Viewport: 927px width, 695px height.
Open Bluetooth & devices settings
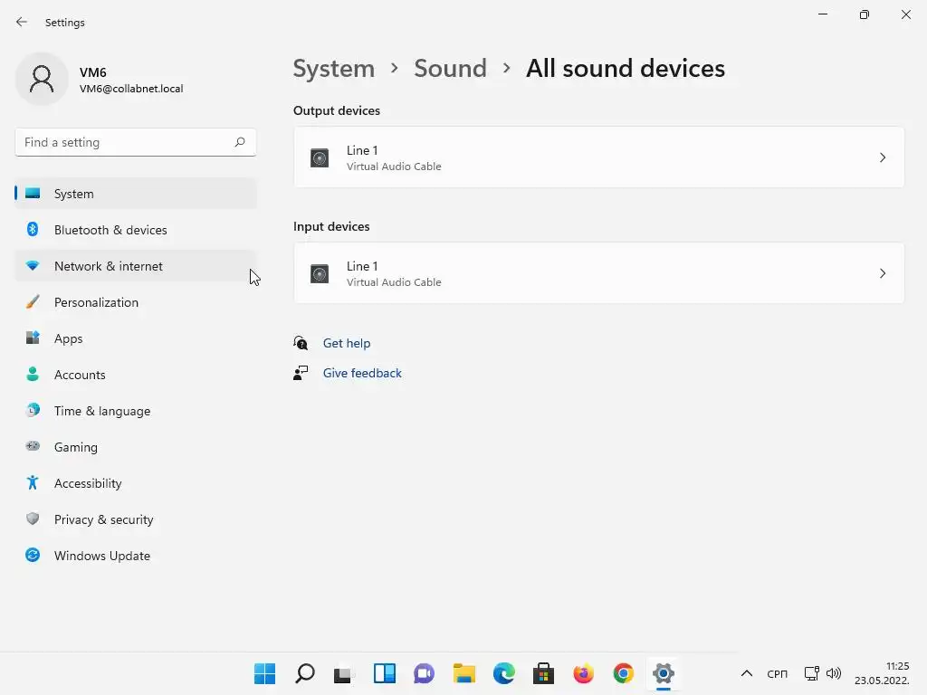pyautogui.click(x=110, y=230)
